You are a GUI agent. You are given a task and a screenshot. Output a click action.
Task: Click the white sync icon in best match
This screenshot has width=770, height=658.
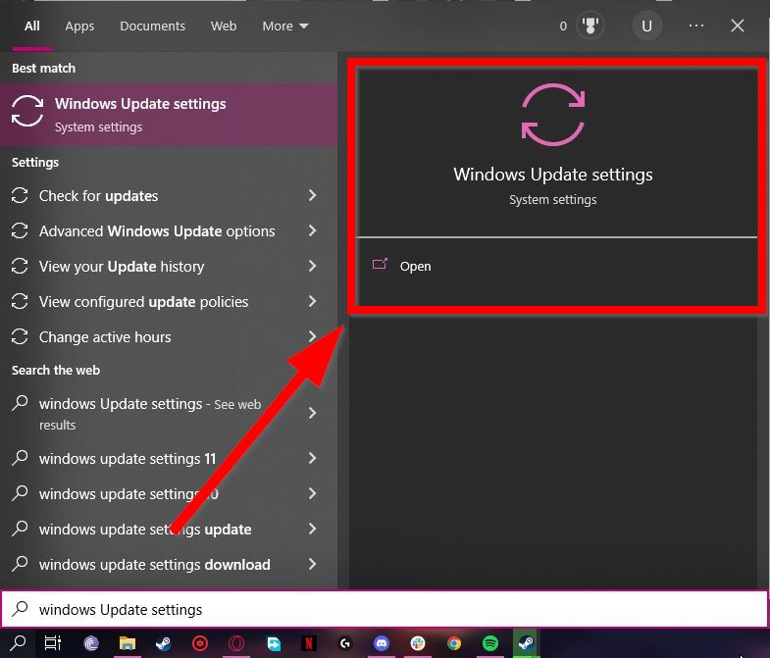coord(27,111)
